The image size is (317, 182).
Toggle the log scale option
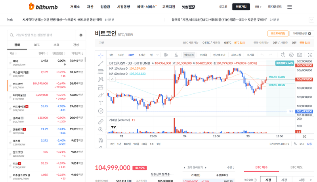(302, 144)
